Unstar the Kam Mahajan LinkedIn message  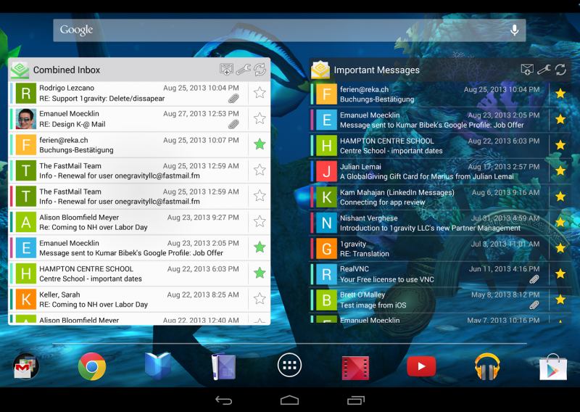pos(560,196)
